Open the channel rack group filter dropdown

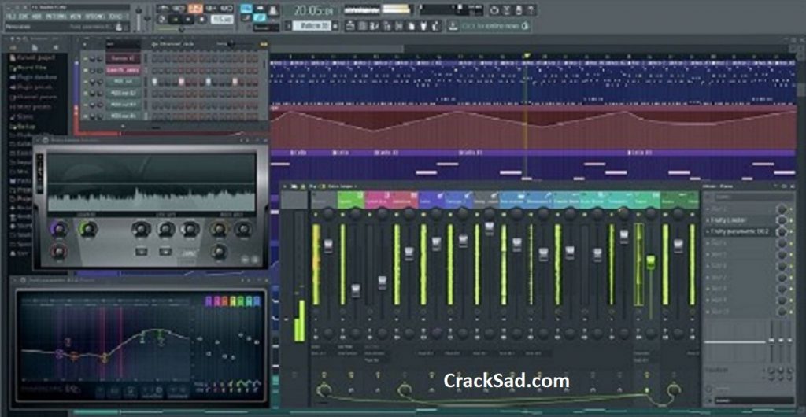point(124,44)
